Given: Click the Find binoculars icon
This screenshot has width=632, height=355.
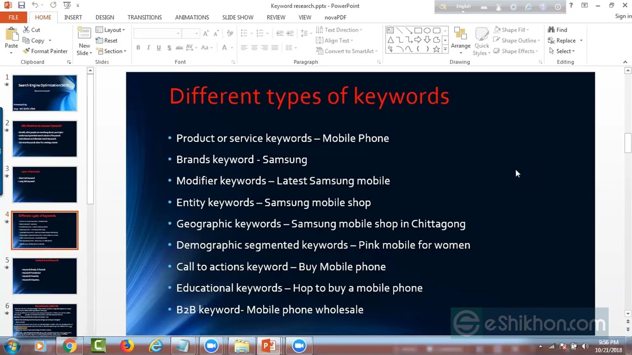Looking at the screenshot, I should click(x=551, y=30).
